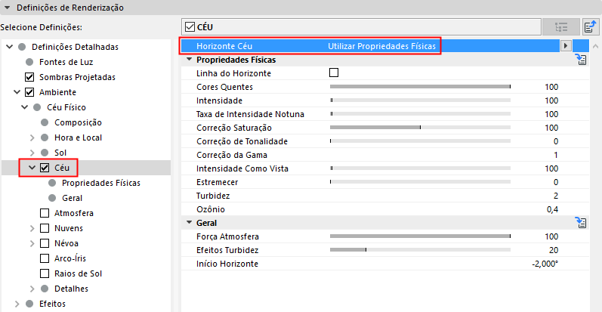Image resolution: width=602 pixels, height=312 pixels.
Task: Click the export settings icon at top right
Action: pyautogui.click(x=591, y=27)
